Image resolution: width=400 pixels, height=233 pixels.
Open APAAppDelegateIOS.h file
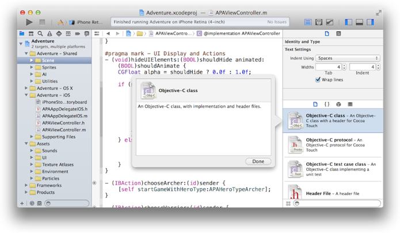[62, 109]
